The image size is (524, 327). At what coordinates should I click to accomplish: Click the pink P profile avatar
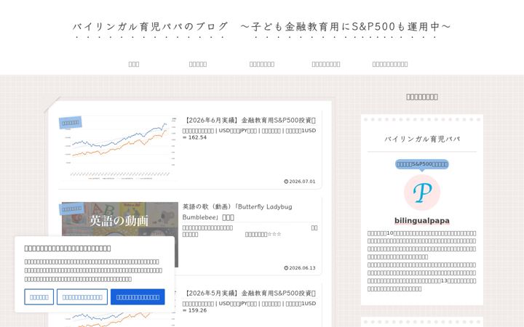(x=422, y=193)
